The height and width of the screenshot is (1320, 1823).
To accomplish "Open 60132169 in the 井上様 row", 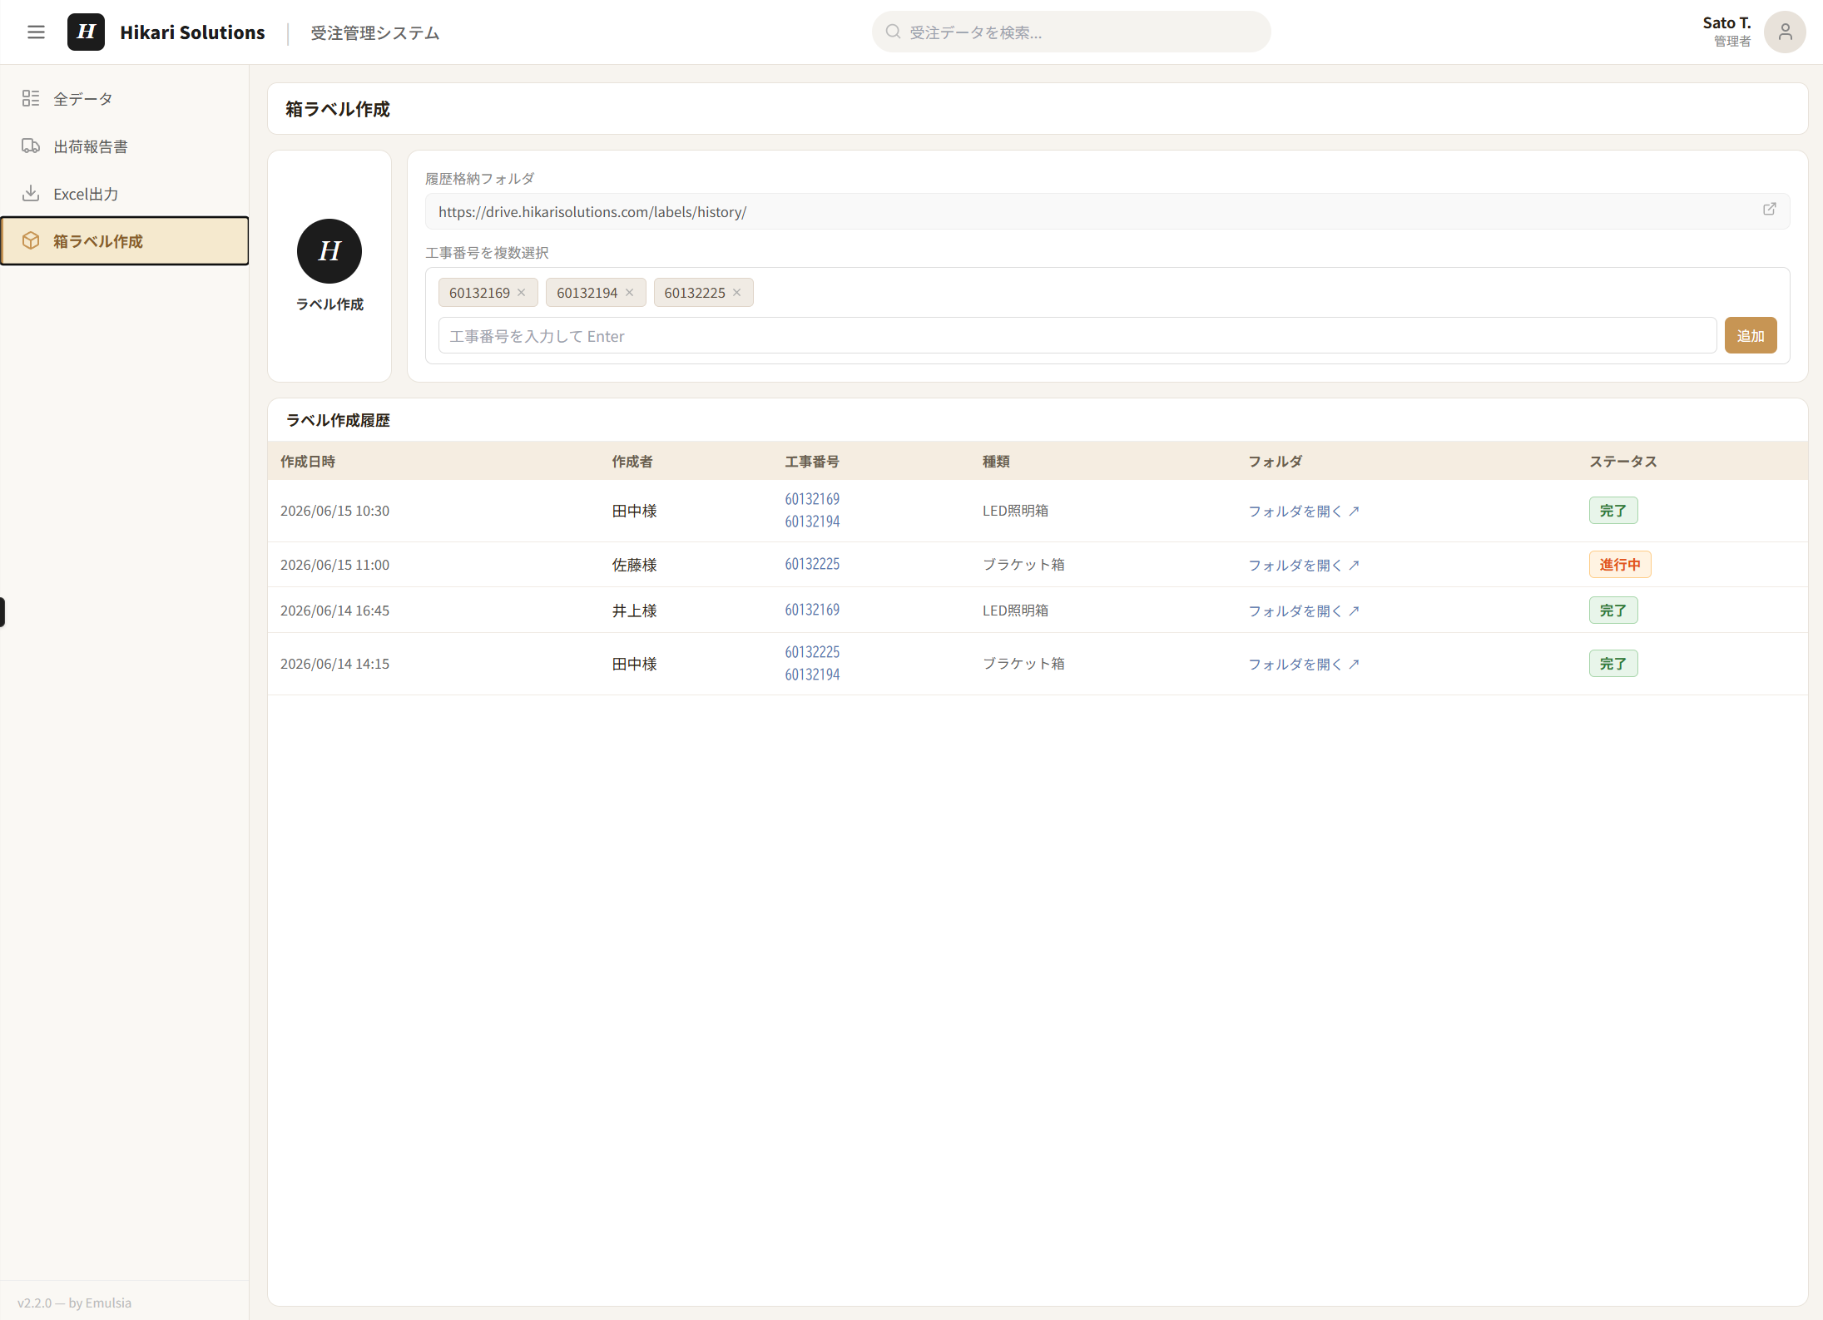I will (x=812, y=610).
